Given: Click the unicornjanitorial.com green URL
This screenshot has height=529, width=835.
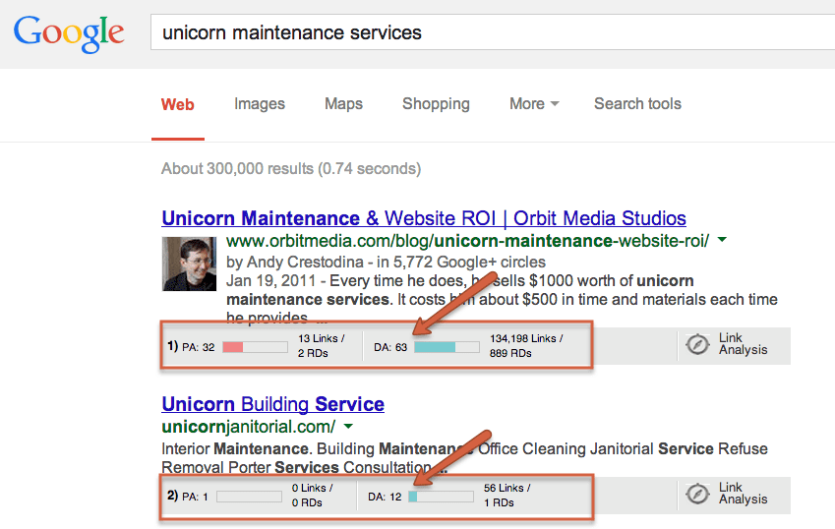Looking at the screenshot, I should pyautogui.click(x=249, y=427).
